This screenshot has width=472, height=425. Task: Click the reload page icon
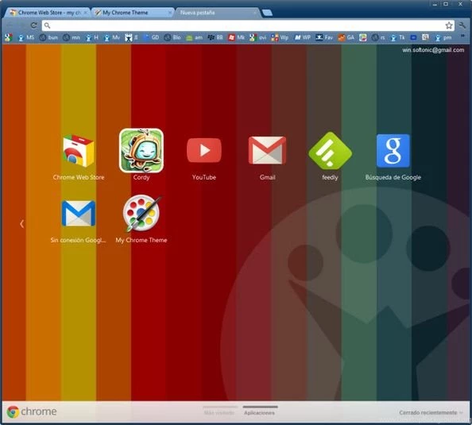(33, 25)
